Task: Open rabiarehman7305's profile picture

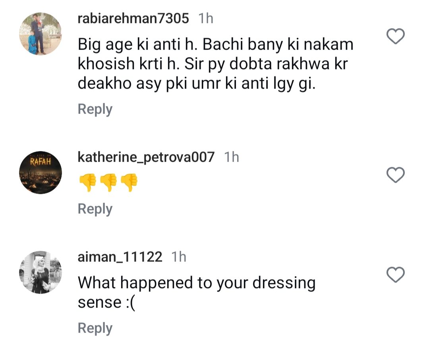Action: [40, 33]
